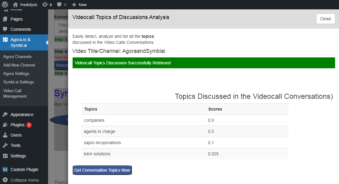This screenshot has width=339, height=184.
Task: Open Agora Settings submenu item
Action: [16, 74]
